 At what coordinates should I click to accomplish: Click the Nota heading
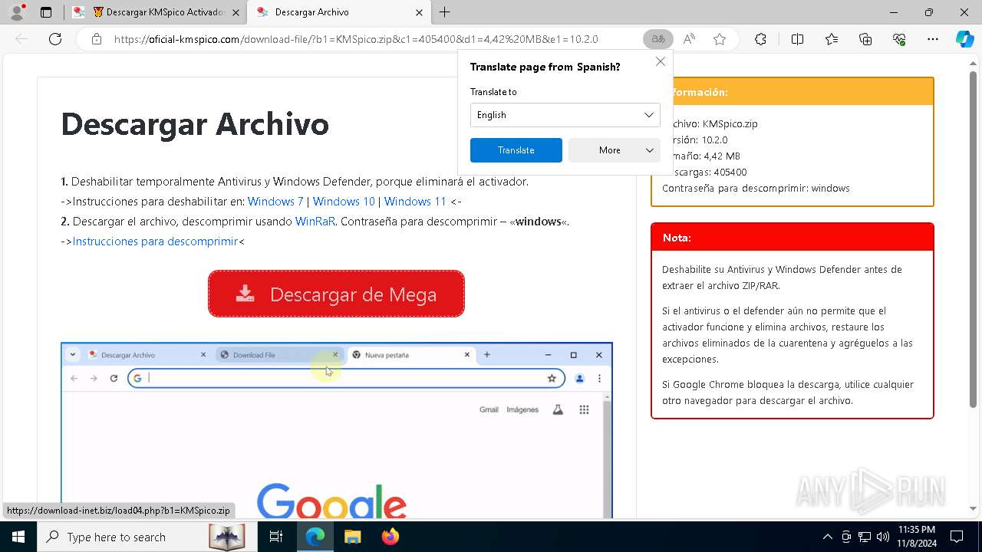677,238
